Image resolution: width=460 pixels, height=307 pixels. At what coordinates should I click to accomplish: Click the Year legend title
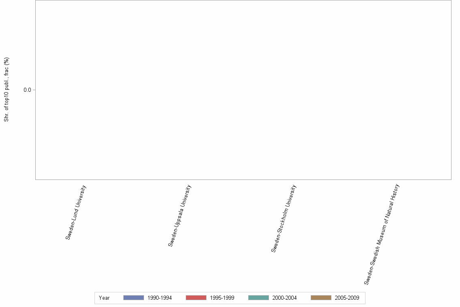104,298
